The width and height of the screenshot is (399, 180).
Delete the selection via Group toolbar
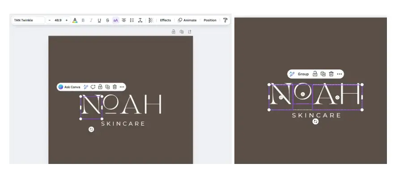tap(331, 74)
